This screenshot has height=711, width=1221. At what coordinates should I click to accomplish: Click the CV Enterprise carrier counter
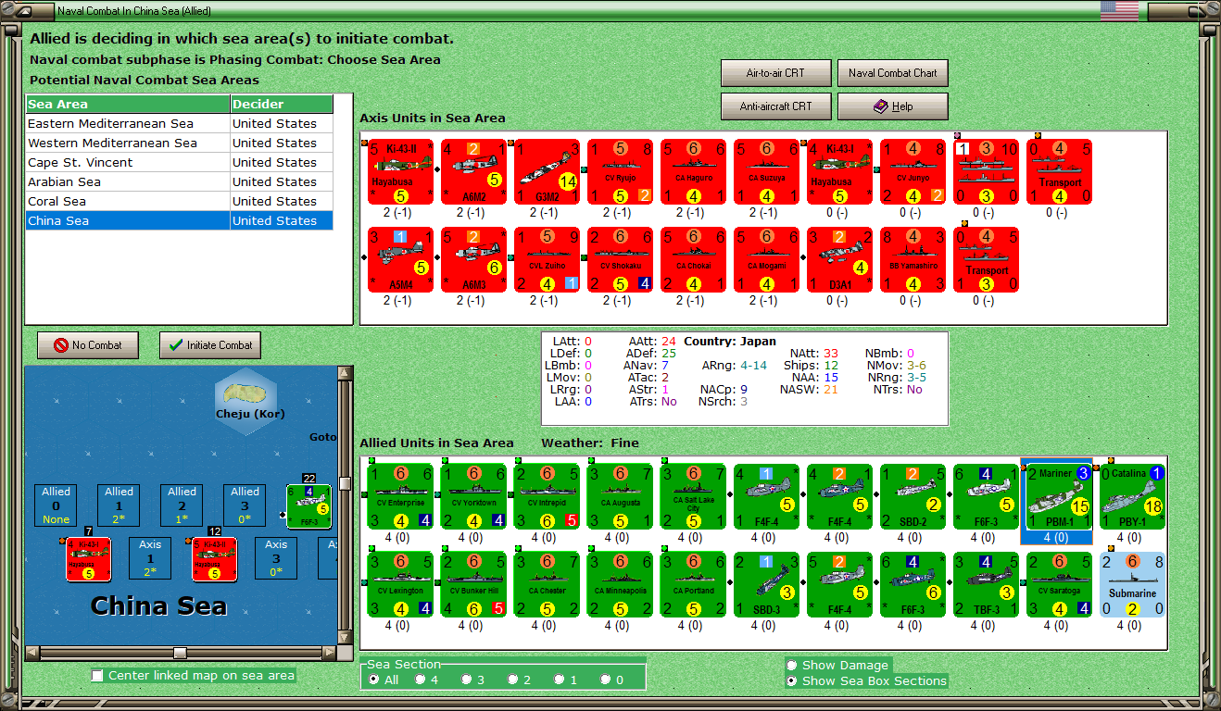coord(401,497)
